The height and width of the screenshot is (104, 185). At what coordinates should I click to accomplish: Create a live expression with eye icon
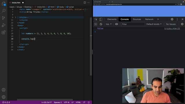point(116,24)
